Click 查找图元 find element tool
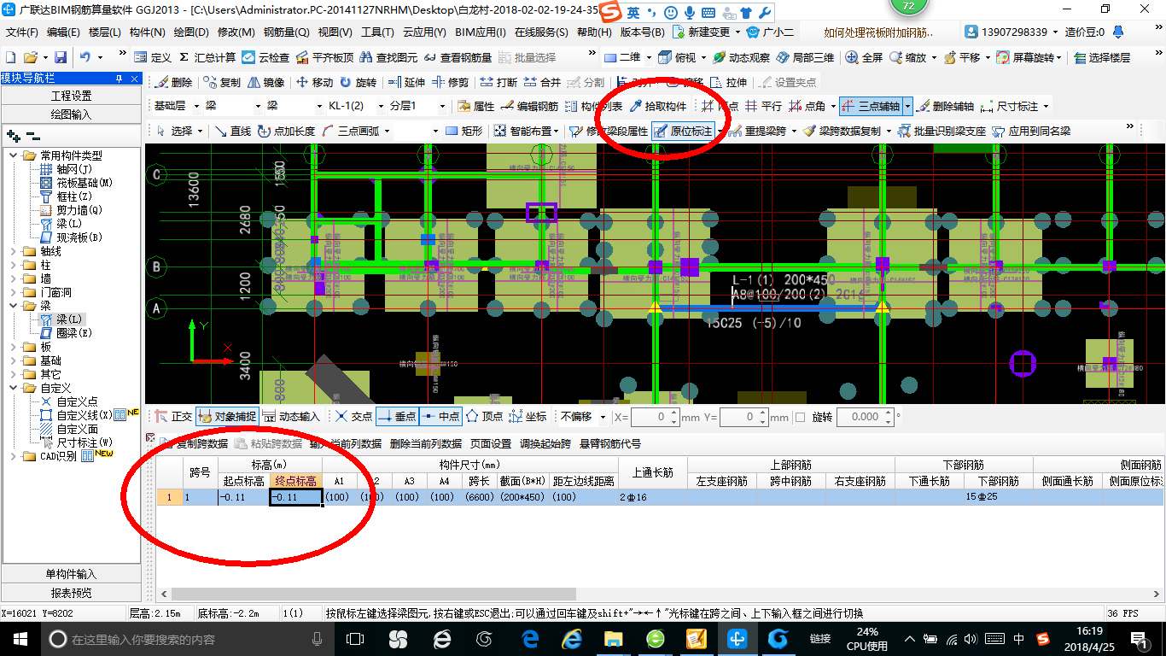This screenshot has width=1166, height=656. (x=390, y=57)
